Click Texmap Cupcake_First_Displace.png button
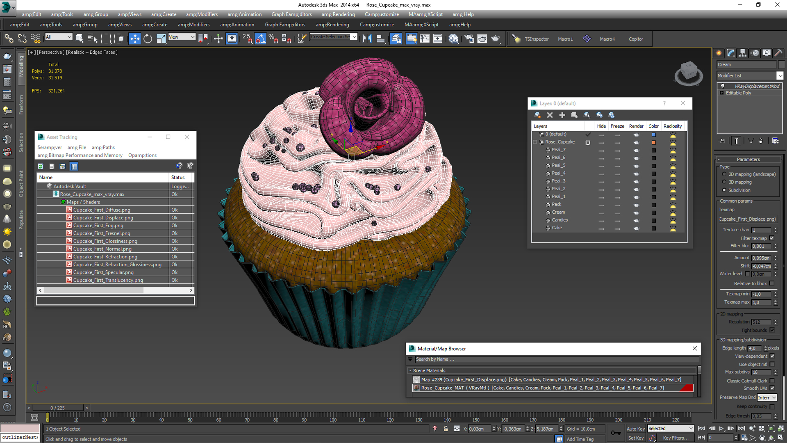The image size is (787, 443). [748, 219]
